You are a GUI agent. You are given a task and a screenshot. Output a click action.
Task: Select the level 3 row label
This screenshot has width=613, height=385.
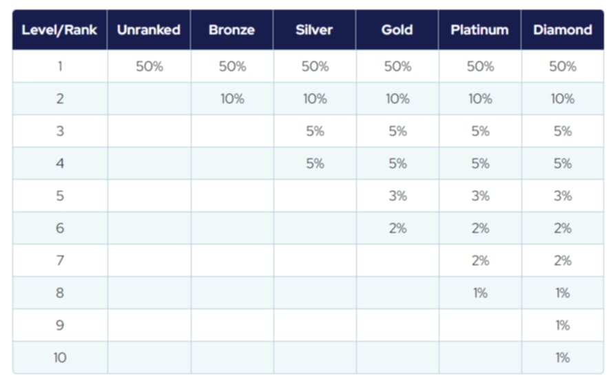(x=60, y=131)
